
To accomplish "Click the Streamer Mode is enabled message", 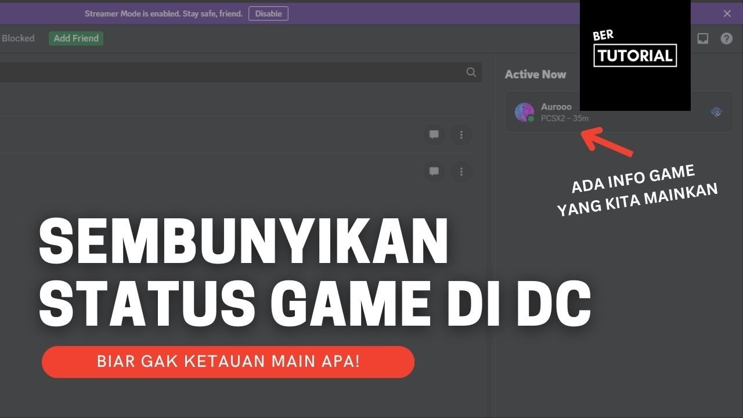I will [x=164, y=13].
